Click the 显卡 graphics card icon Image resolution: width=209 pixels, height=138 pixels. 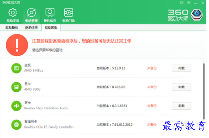point(16,87)
